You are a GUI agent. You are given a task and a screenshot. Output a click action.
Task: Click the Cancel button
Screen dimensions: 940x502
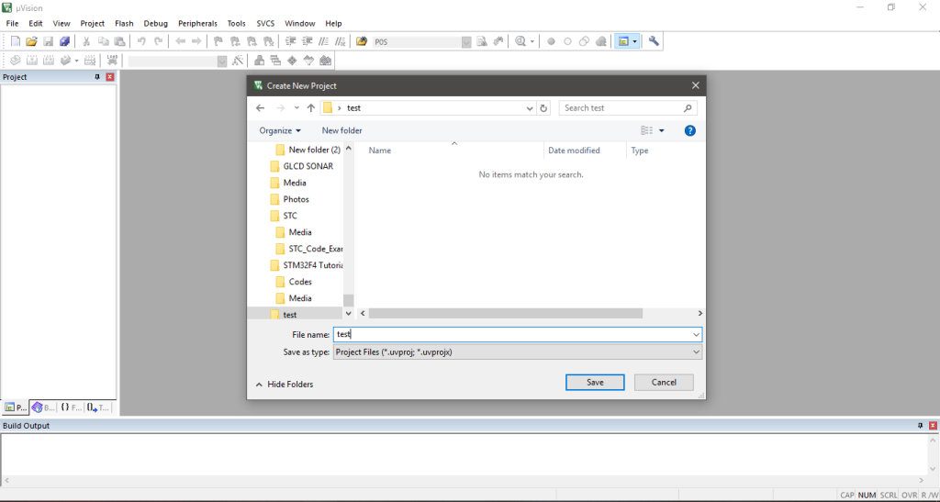click(x=664, y=382)
